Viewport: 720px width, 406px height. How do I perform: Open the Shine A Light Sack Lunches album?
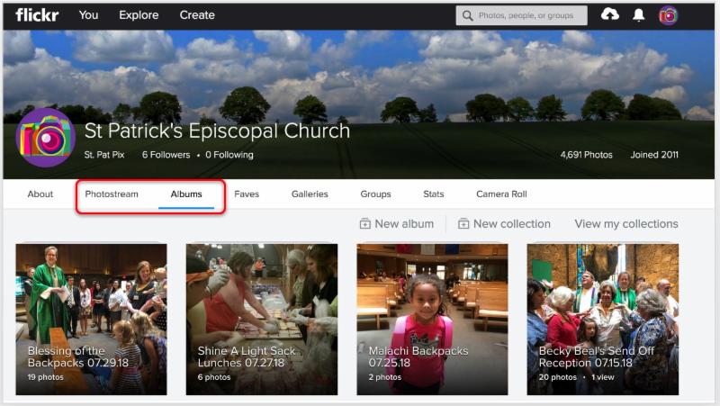[x=262, y=320]
